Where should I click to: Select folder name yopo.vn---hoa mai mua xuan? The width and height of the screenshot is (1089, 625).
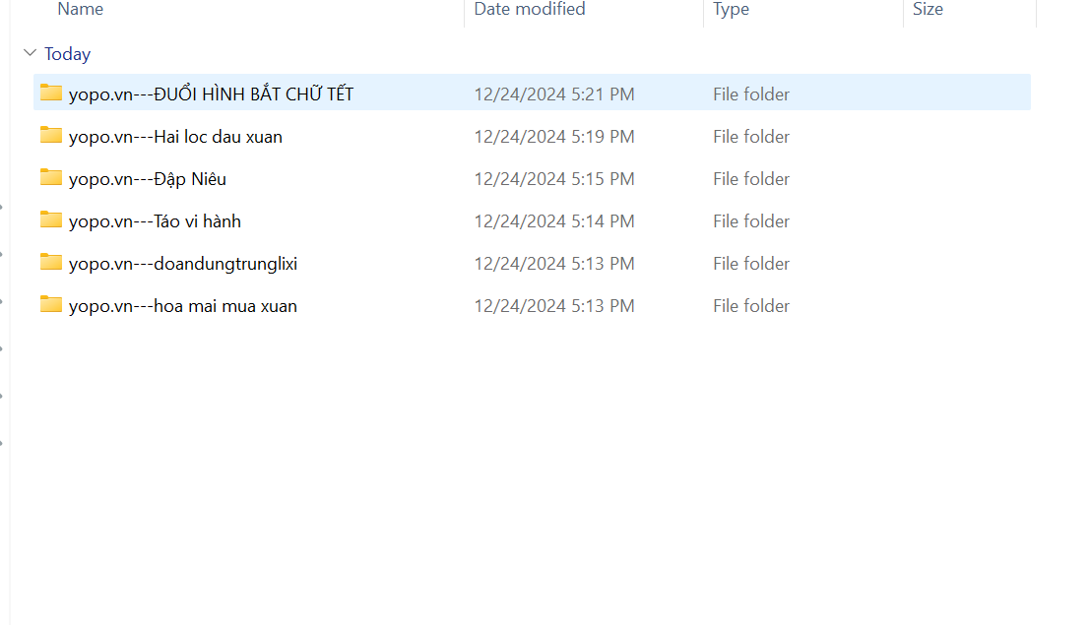click(x=183, y=306)
